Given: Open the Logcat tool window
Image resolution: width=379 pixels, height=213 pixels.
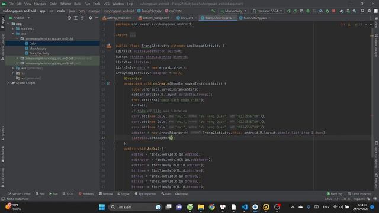Looking at the screenshot, I should [124, 194].
